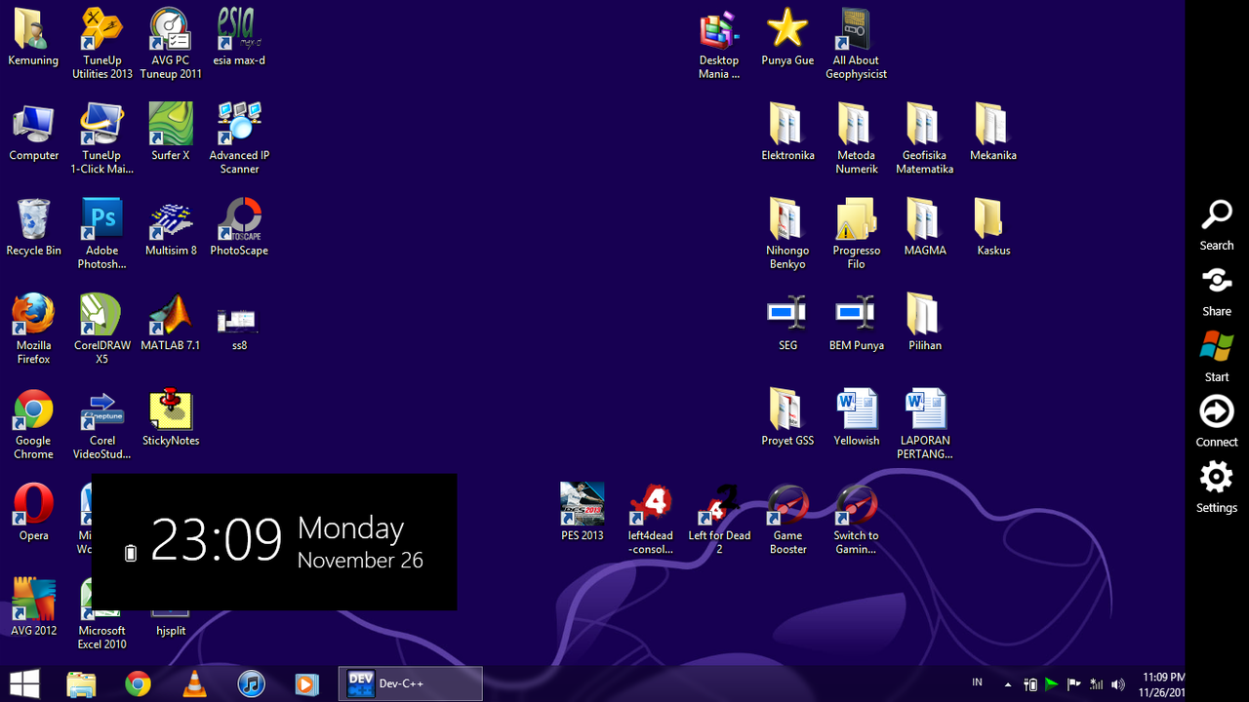Open the Mekanika folder
Screen dimensions: 1249x702
click(992, 133)
